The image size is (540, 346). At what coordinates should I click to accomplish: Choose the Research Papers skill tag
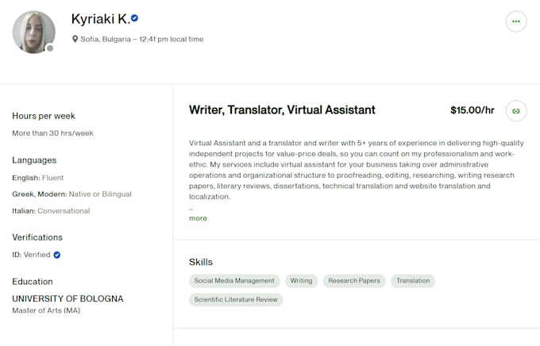pos(354,281)
